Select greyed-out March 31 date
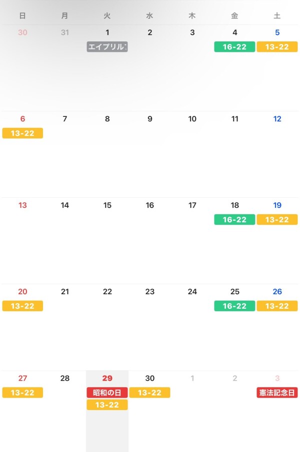 coord(65,32)
